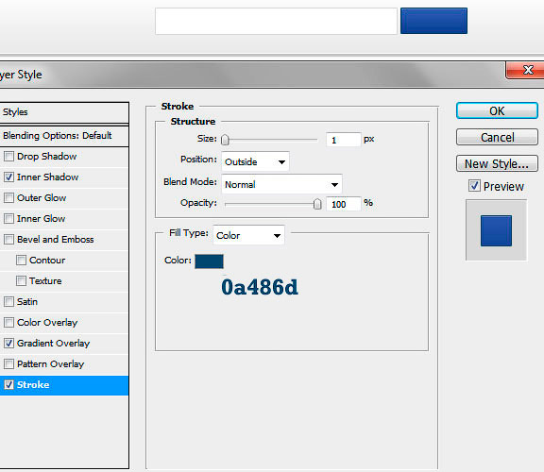Select the Stroke style label

click(x=33, y=384)
